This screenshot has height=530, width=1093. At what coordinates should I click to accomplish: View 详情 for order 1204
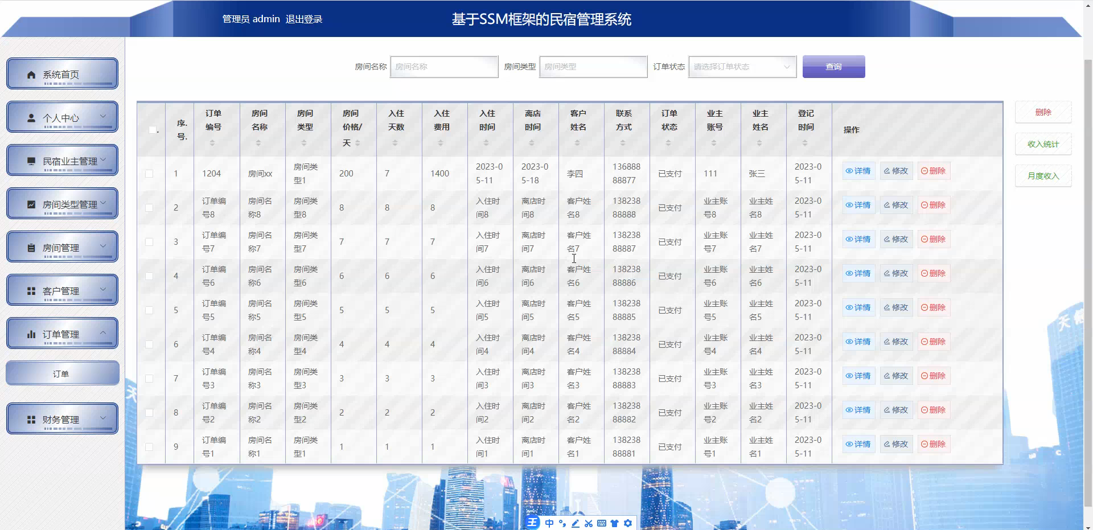click(x=858, y=171)
